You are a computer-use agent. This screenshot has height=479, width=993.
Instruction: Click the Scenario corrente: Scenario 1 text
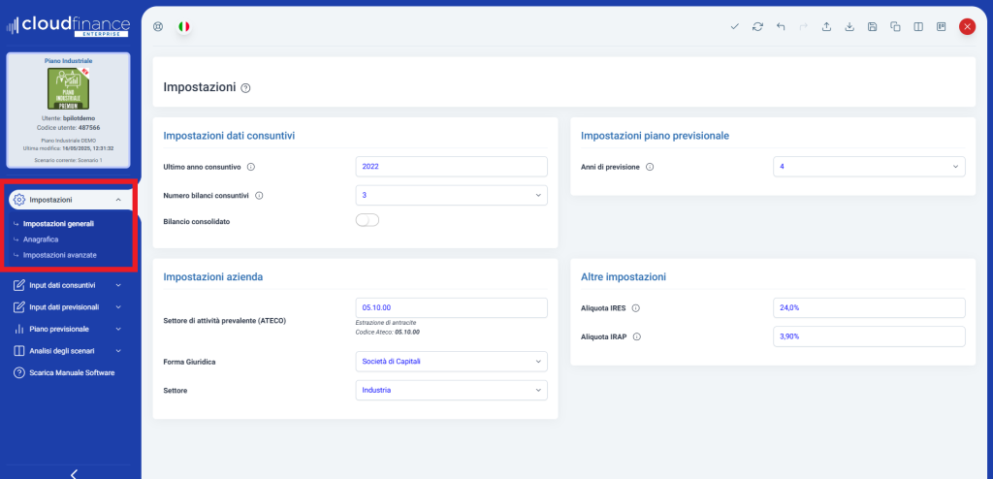click(69, 160)
